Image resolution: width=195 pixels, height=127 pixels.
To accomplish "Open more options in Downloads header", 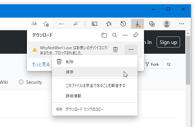I will click(125, 35).
